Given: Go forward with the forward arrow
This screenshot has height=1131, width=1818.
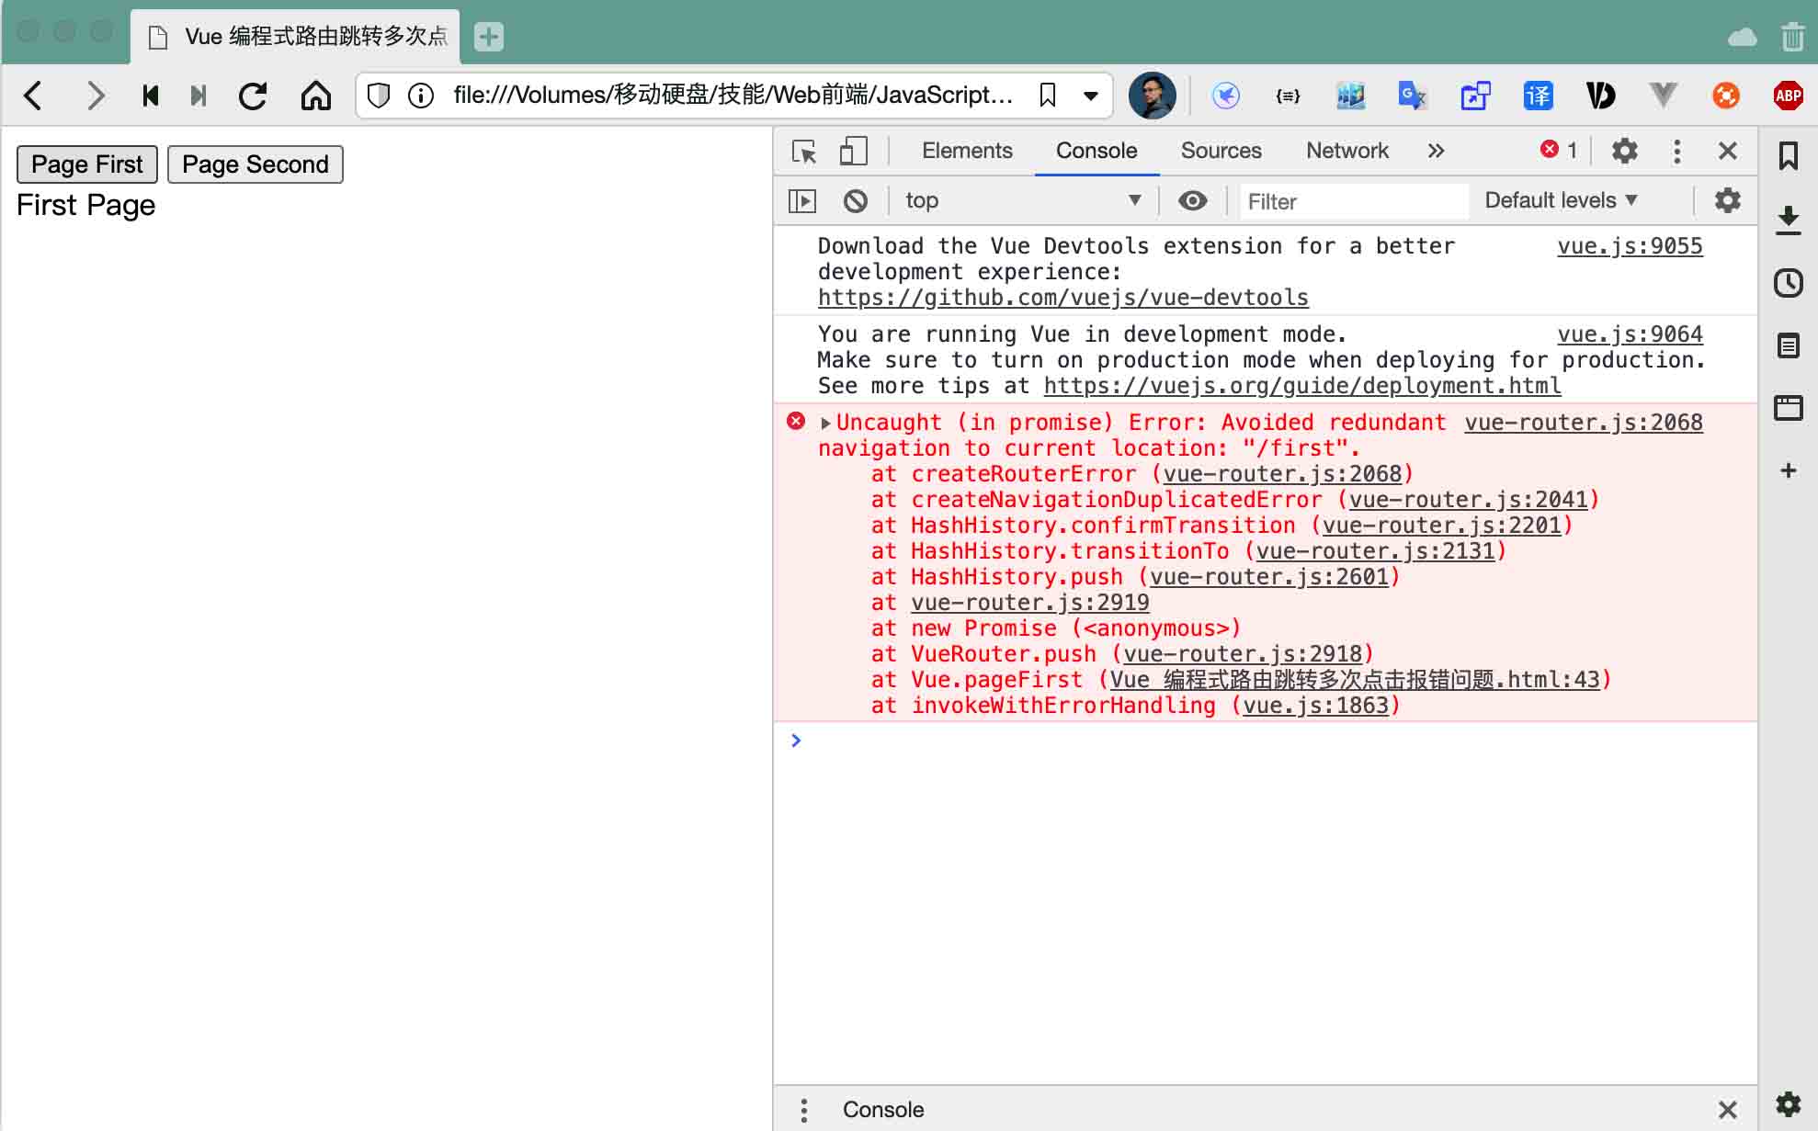Looking at the screenshot, I should pos(95,96).
